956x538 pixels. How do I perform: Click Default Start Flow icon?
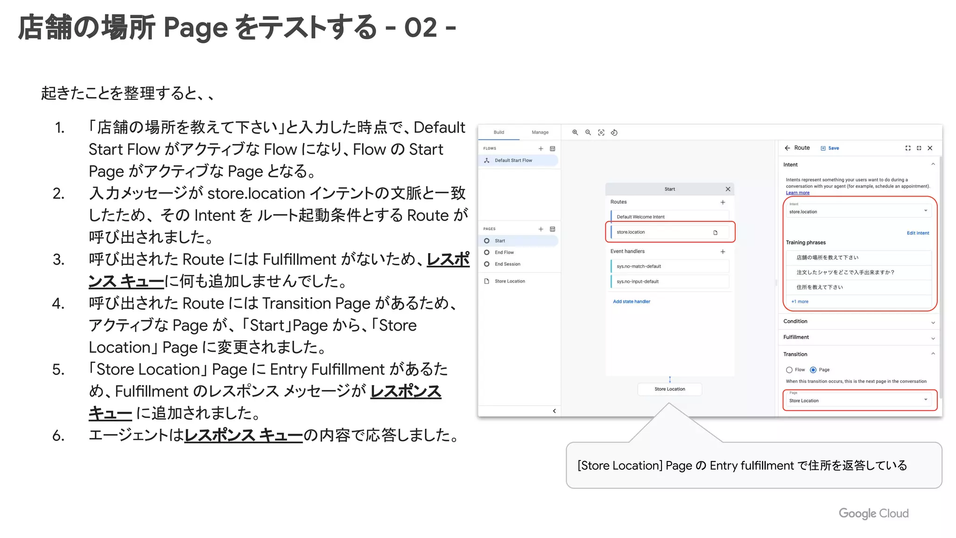point(486,160)
